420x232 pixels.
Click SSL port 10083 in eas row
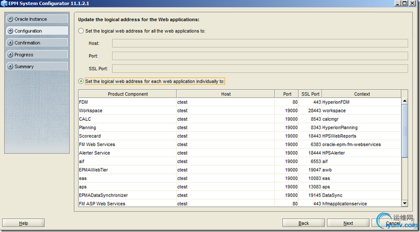point(310,178)
